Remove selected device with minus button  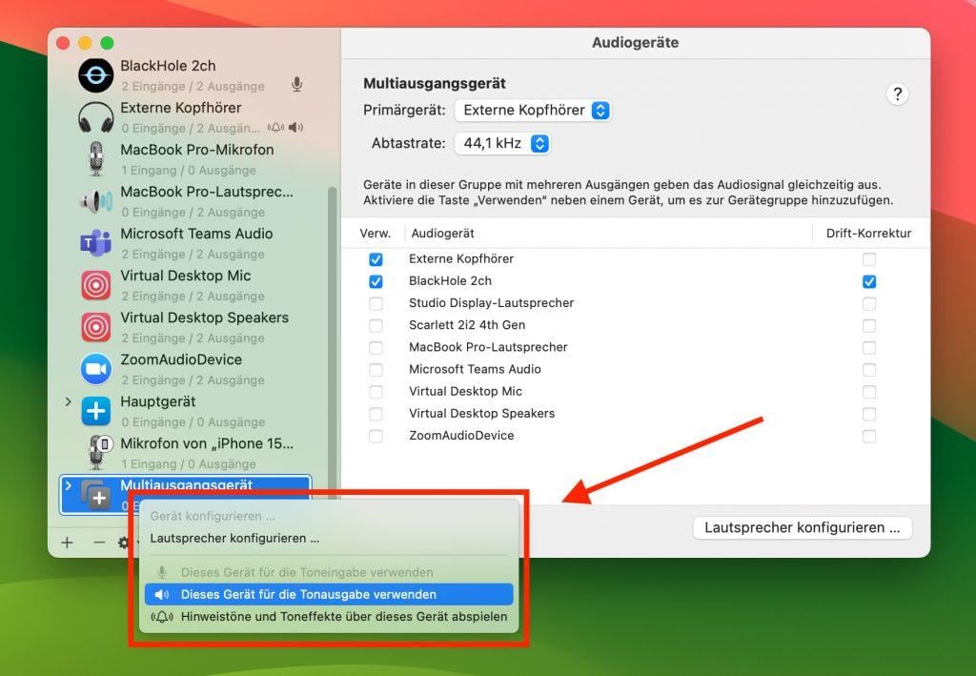[x=99, y=543]
